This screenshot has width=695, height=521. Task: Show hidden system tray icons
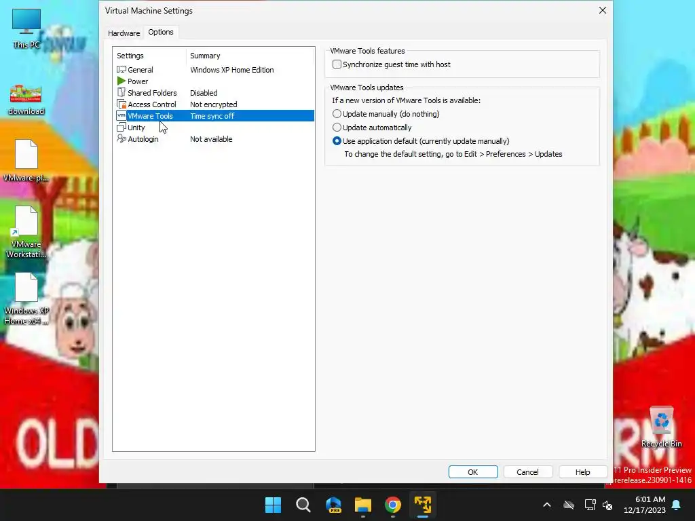547,505
